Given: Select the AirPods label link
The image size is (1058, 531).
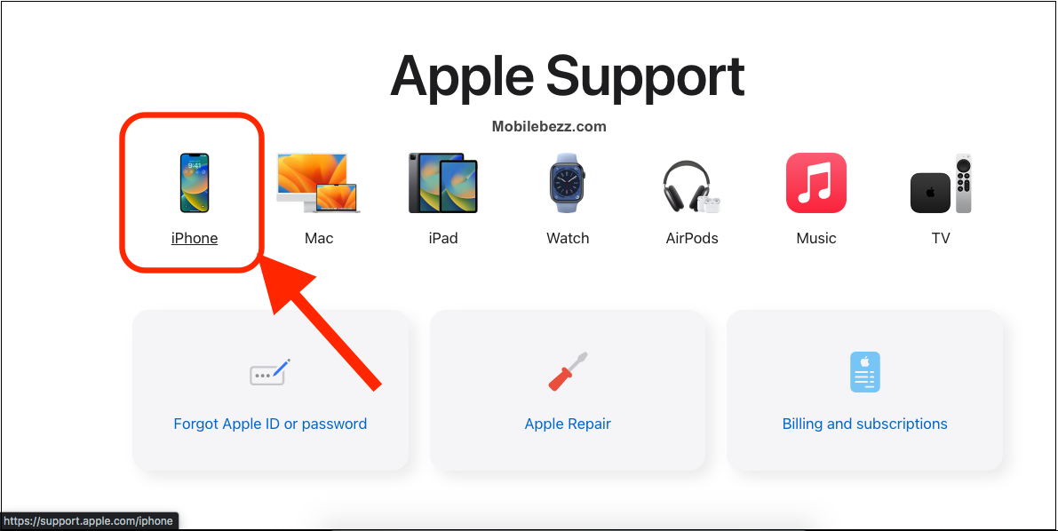Looking at the screenshot, I should [x=692, y=238].
